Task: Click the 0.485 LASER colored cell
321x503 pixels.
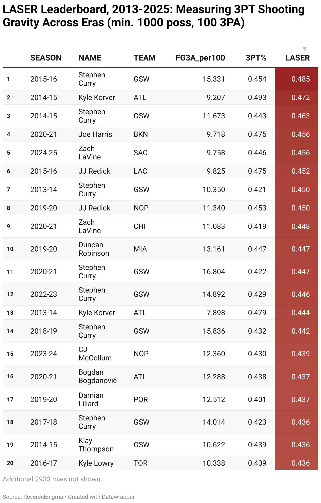Action: pos(297,79)
